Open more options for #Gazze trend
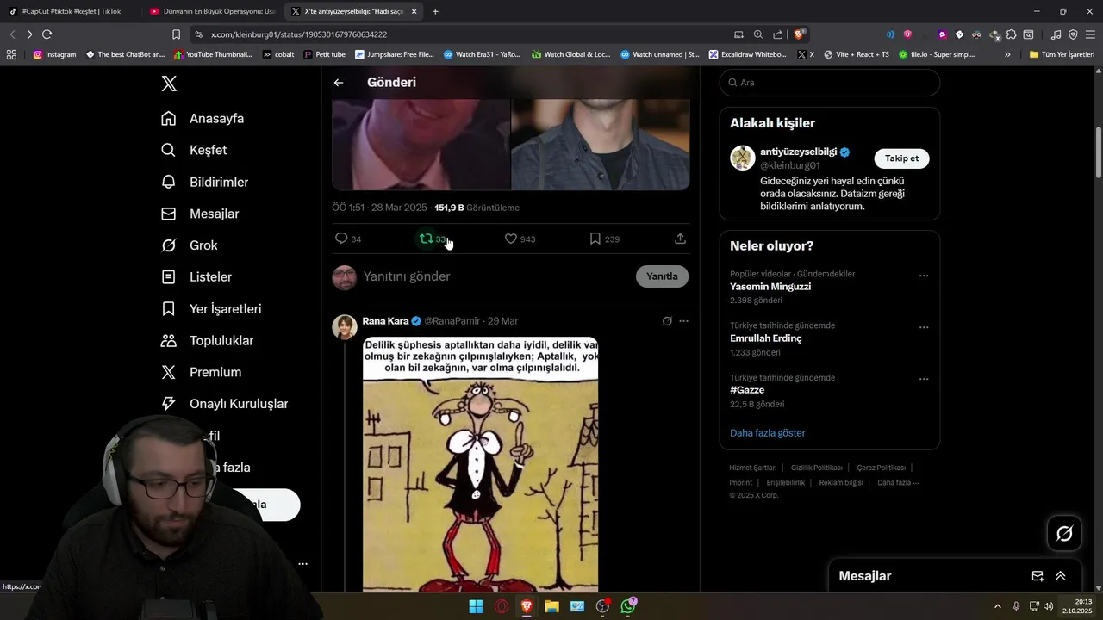Viewport: 1103px width, 620px height. click(924, 379)
